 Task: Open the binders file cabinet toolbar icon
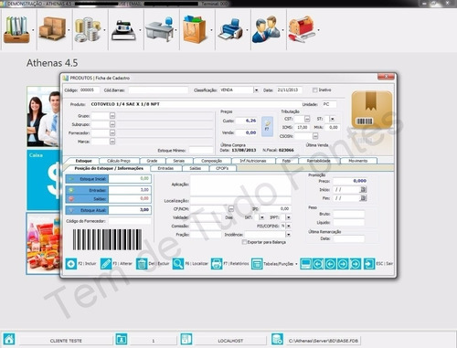click(16, 29)
